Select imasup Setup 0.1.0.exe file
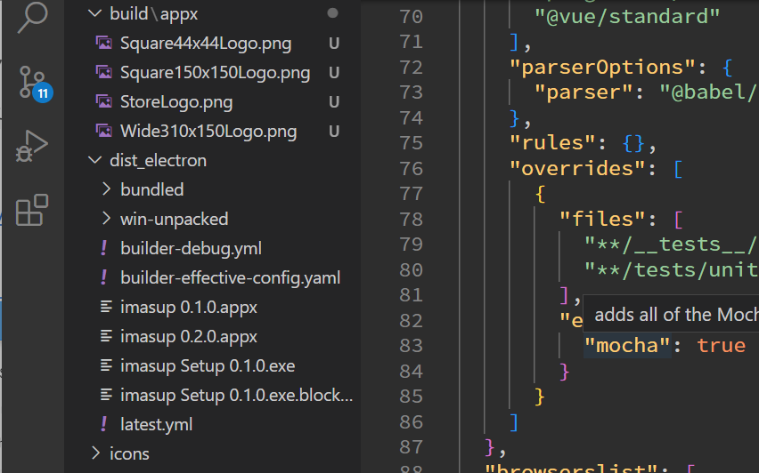 click(x=207, y=366)
